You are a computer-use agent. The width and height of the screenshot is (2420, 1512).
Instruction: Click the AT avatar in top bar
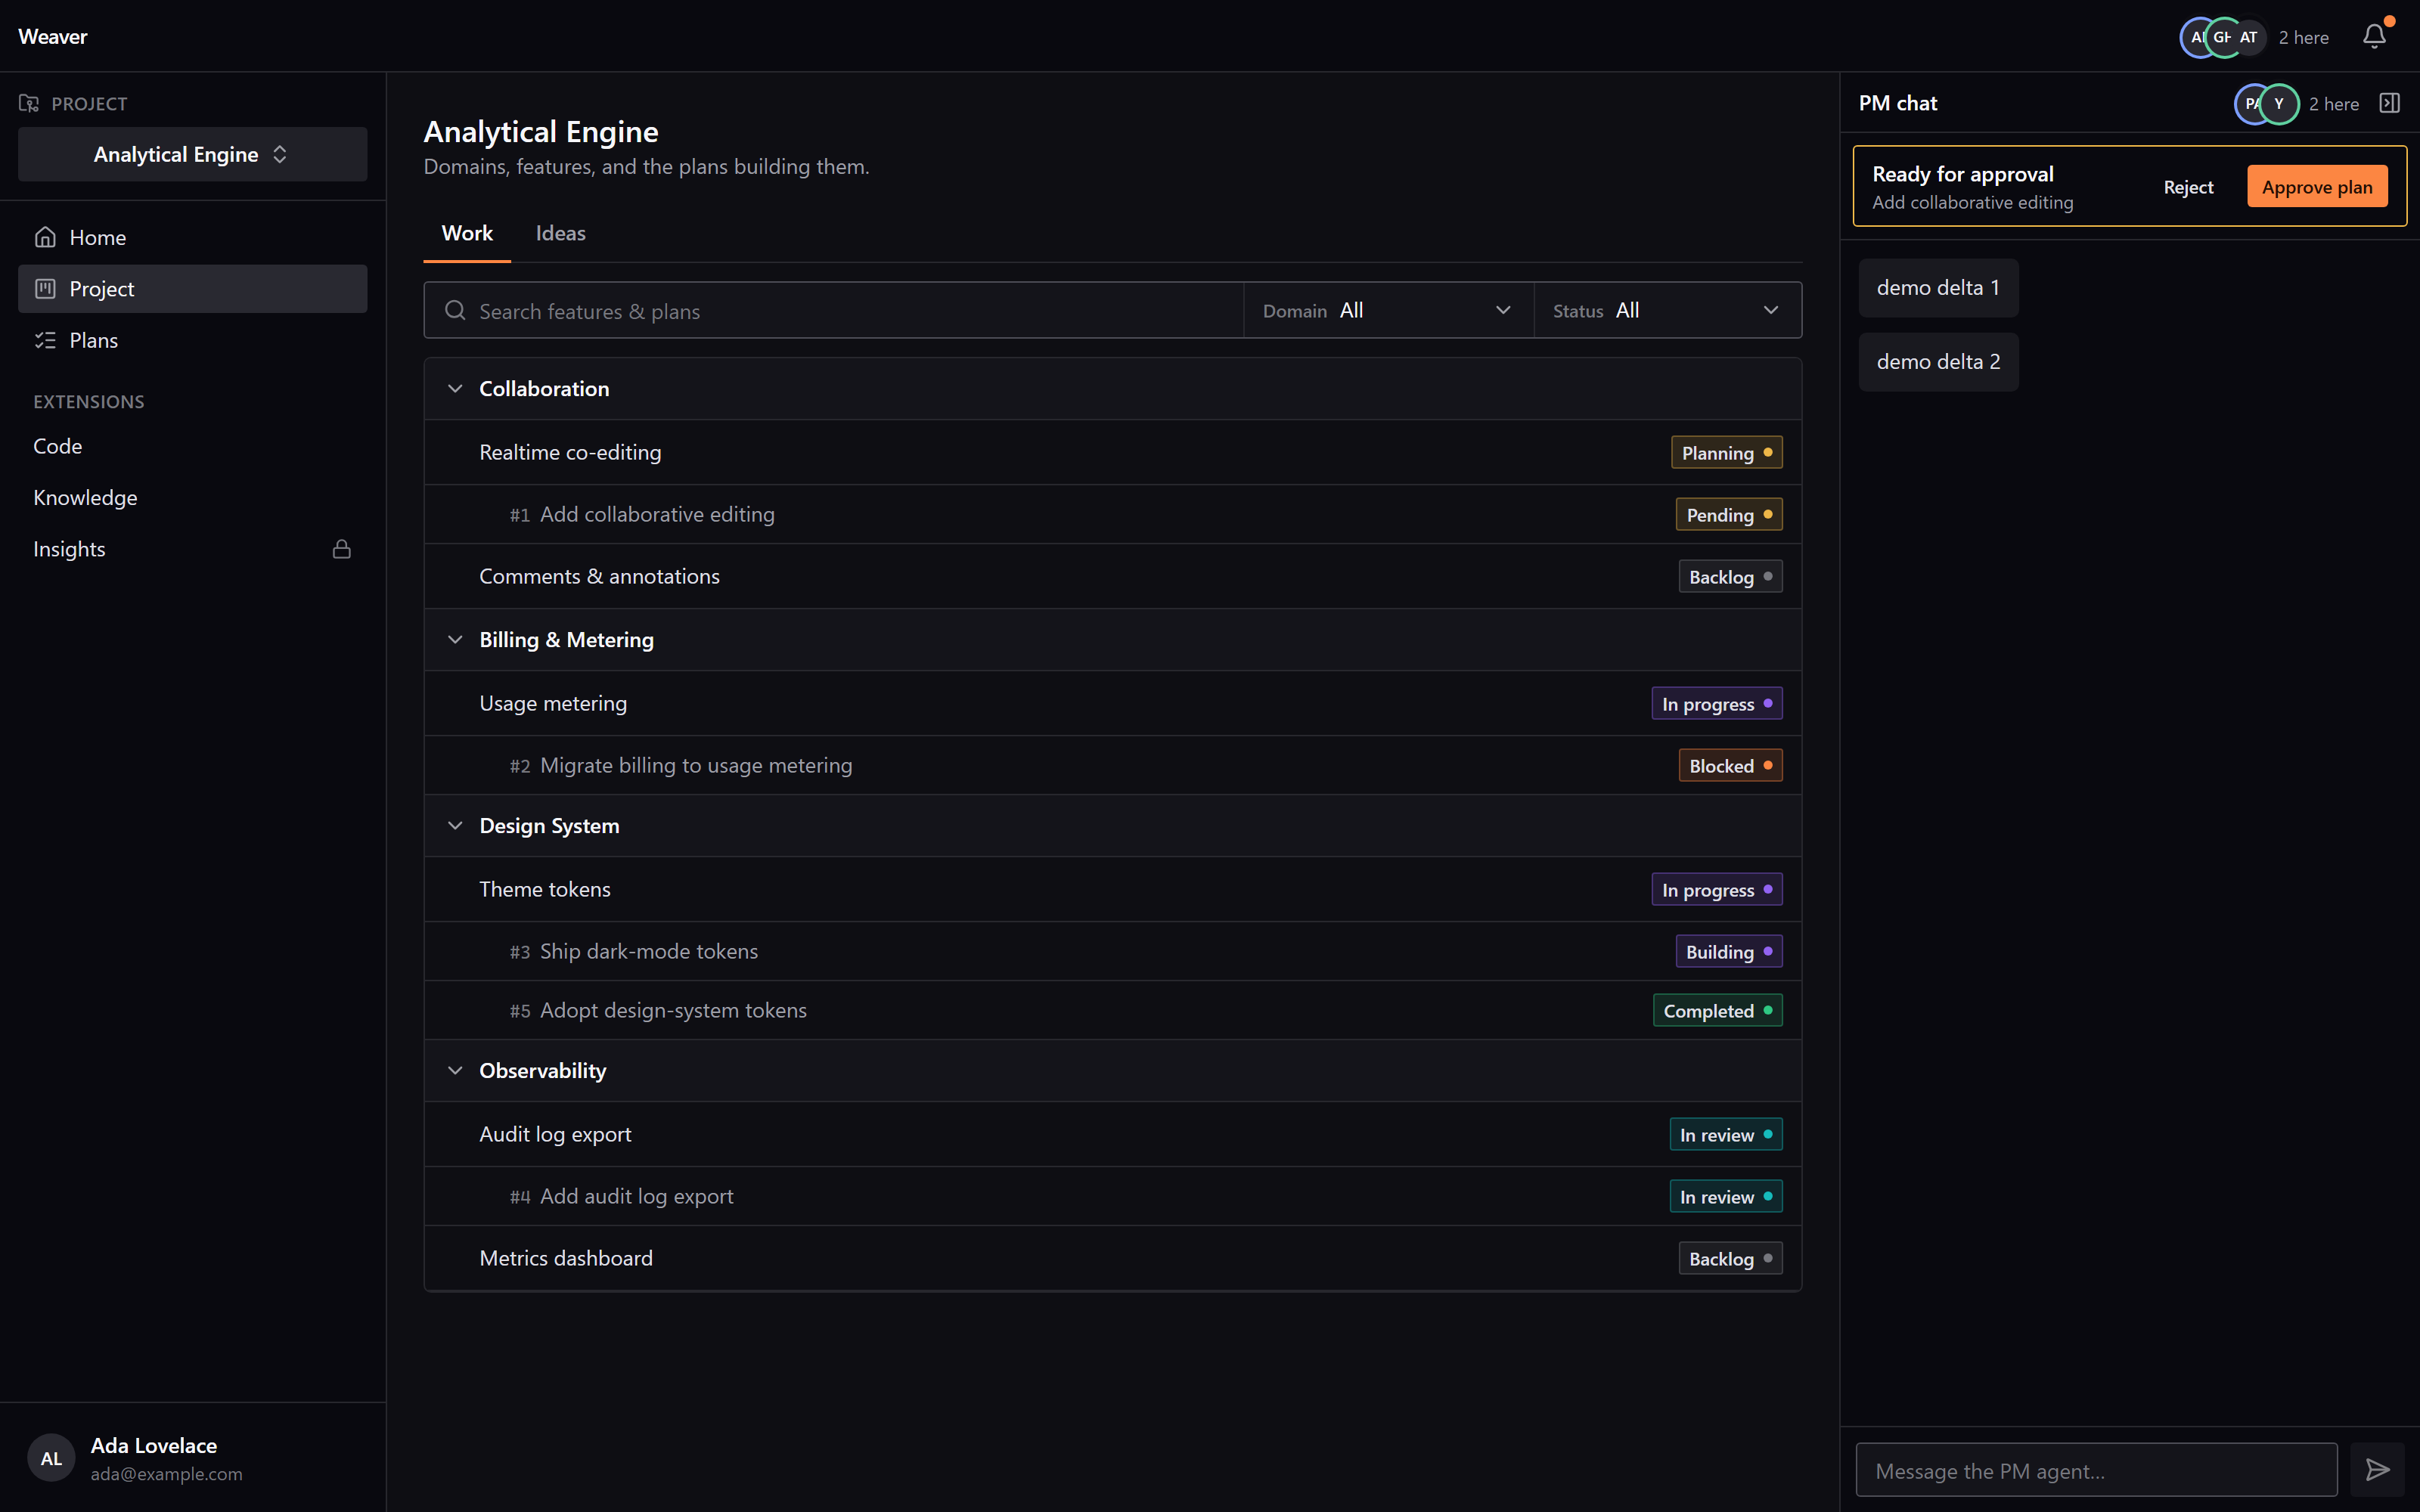[2249, 37]
